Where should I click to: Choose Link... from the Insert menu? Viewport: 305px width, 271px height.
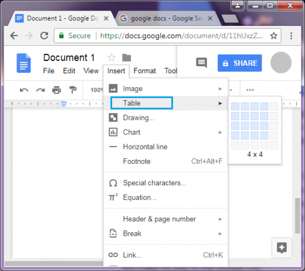165,255
